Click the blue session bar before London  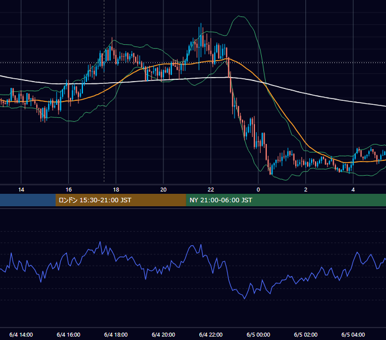pyautogui.click(x=28, y=200)
